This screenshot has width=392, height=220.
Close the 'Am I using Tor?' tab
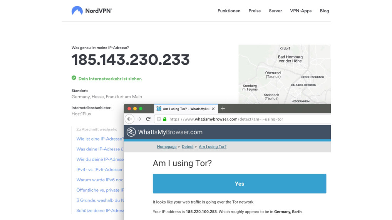(213, 109)
